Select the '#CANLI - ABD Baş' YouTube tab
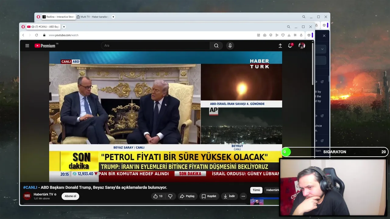The image size is (390, 219). 43,27
